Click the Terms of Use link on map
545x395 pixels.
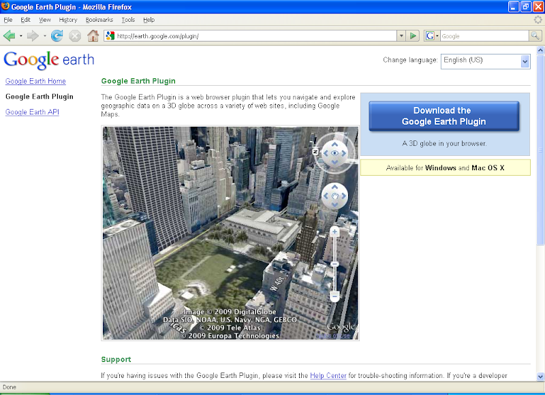click(x=333, y=336)
